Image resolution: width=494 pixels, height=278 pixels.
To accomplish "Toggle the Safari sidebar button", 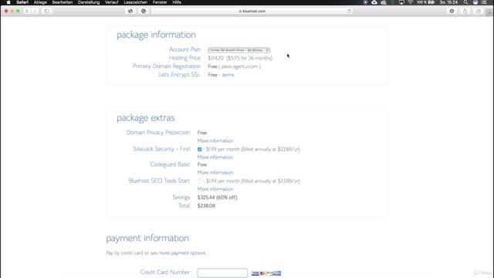I will point(46,11).
